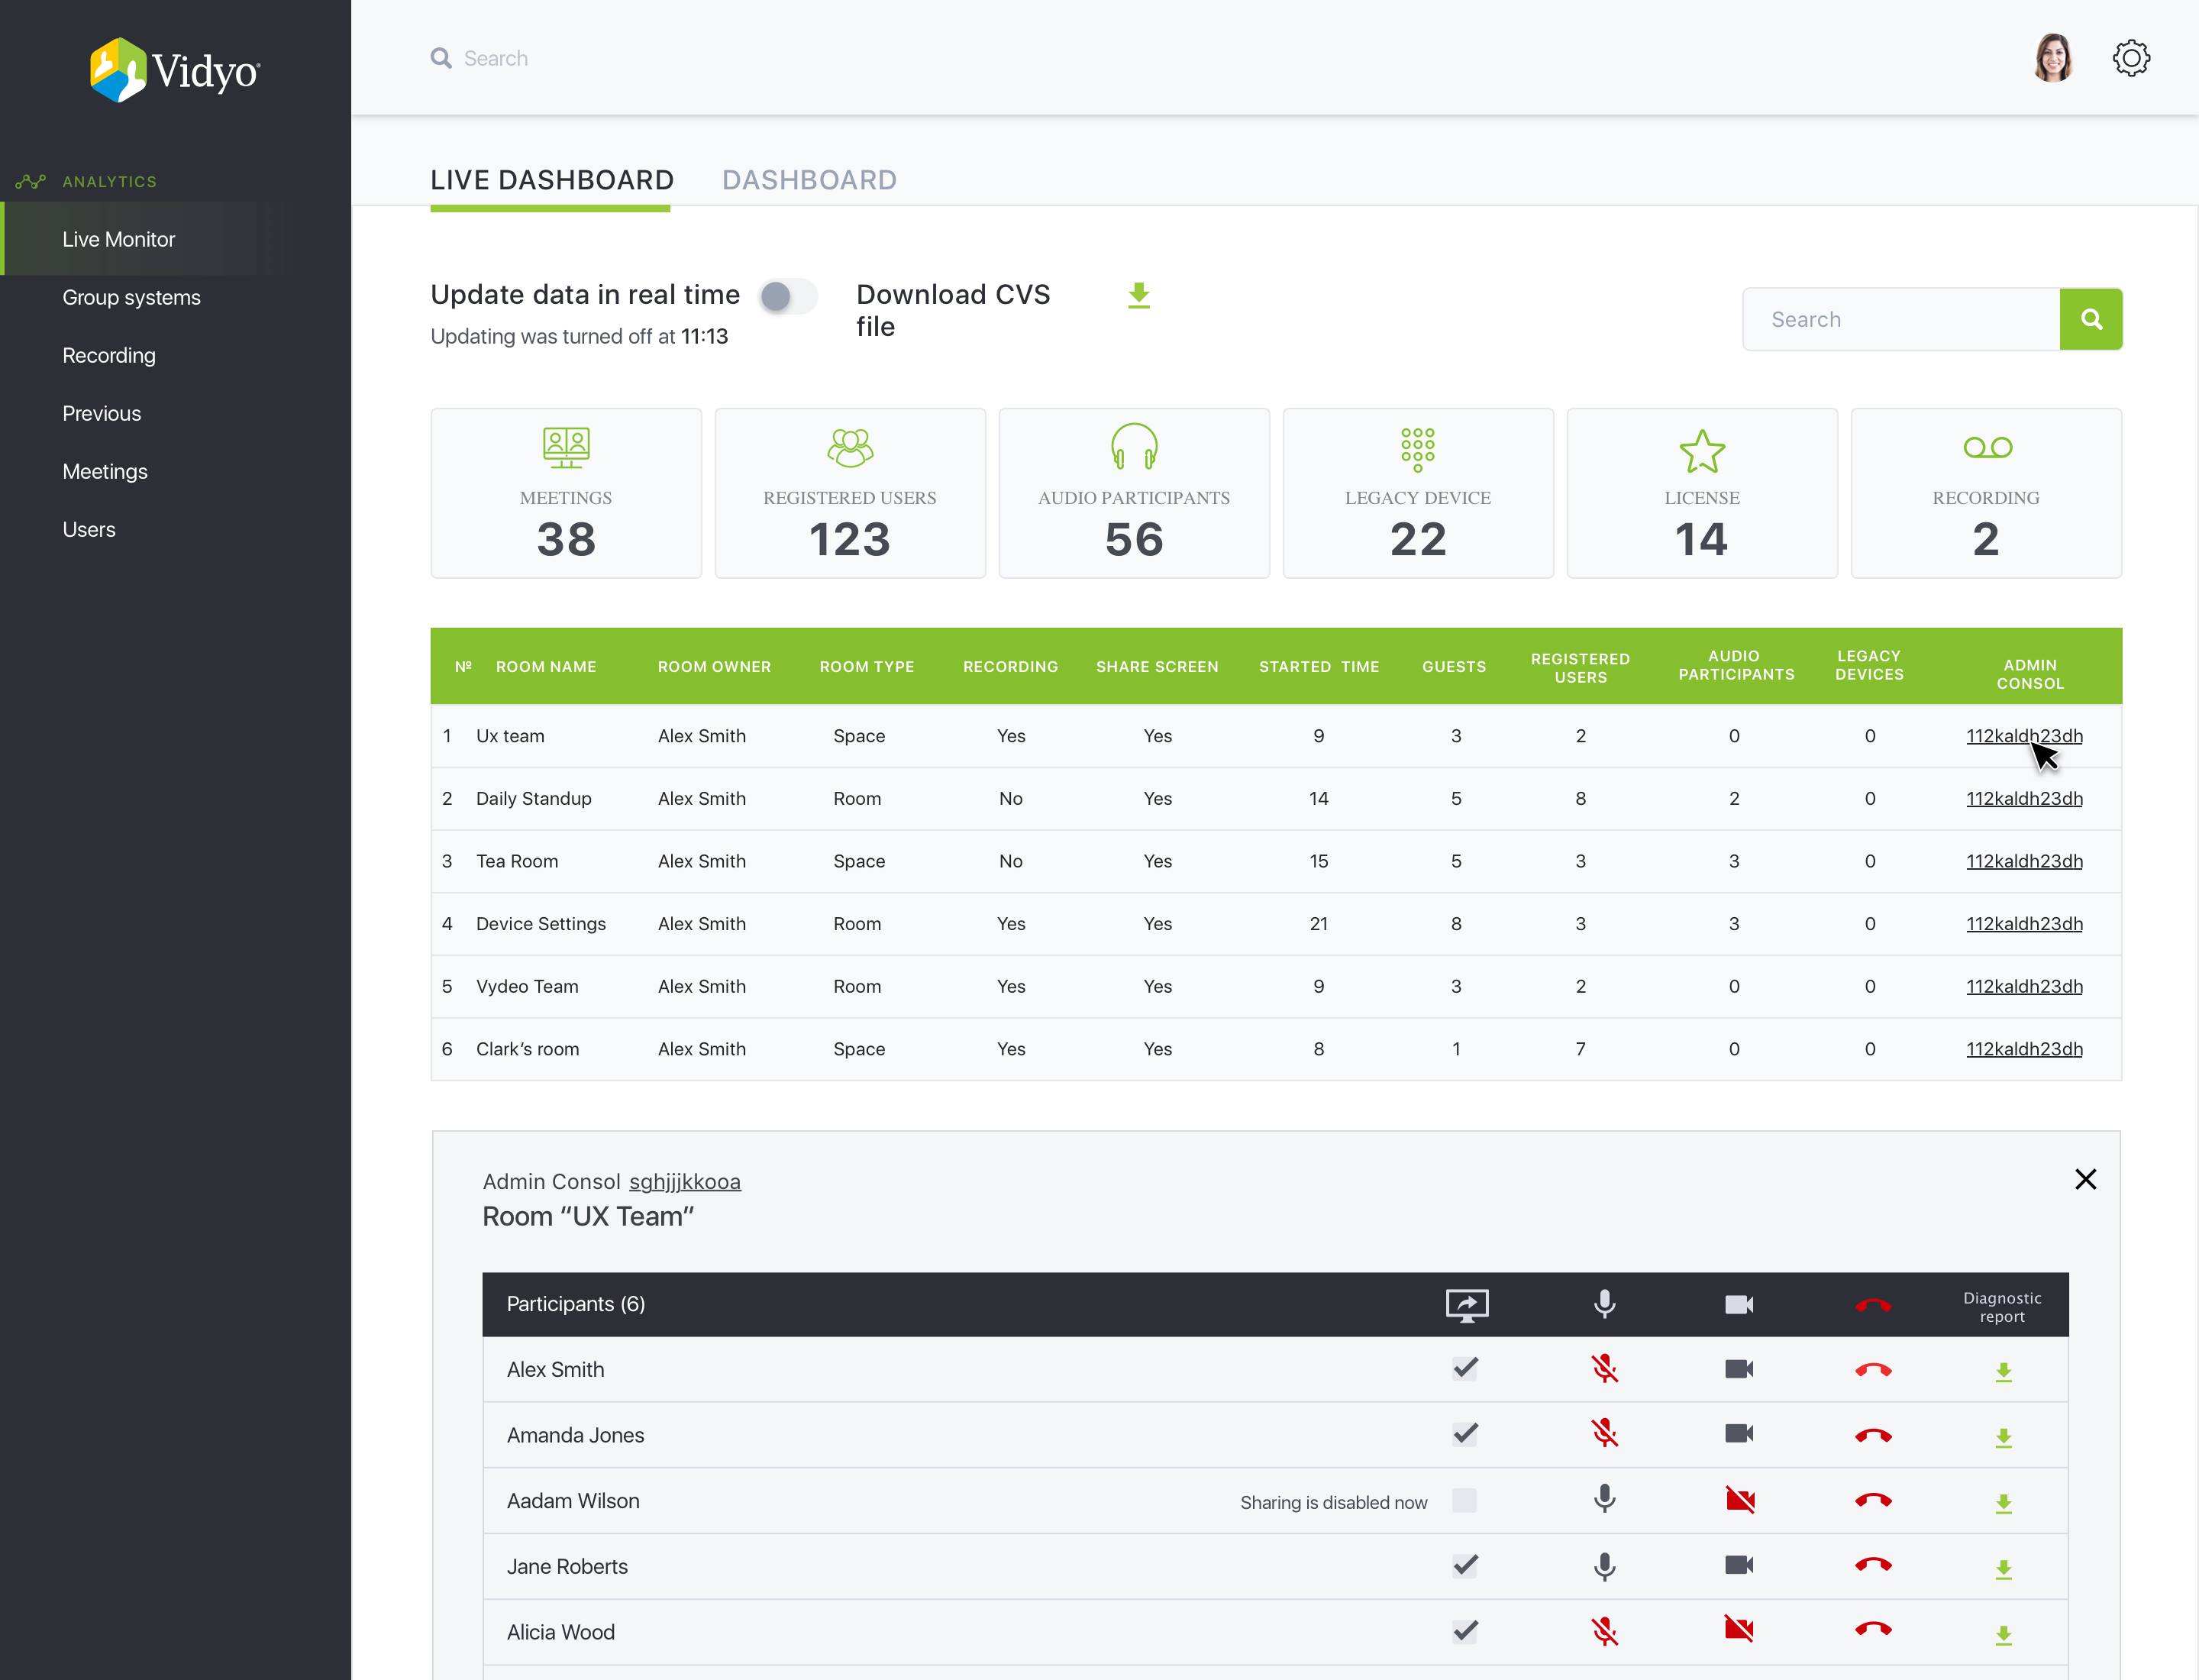2199x1680 pixels.
Task: Click the green search button
Action: [x=2090, y=319]
